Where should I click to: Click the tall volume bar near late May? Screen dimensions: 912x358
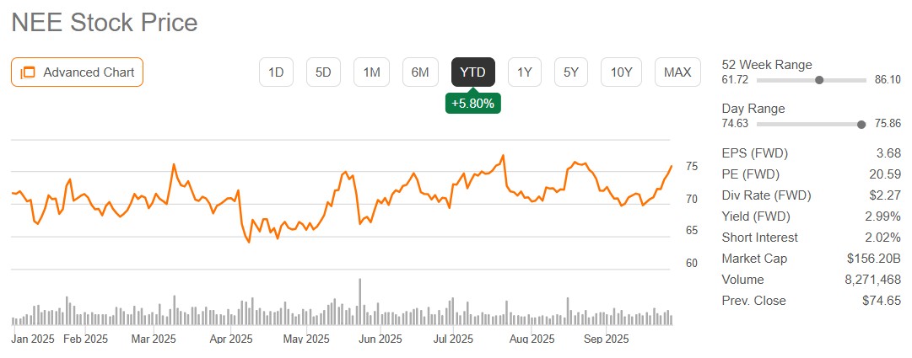pyautogui.click(x=360, y=301)
